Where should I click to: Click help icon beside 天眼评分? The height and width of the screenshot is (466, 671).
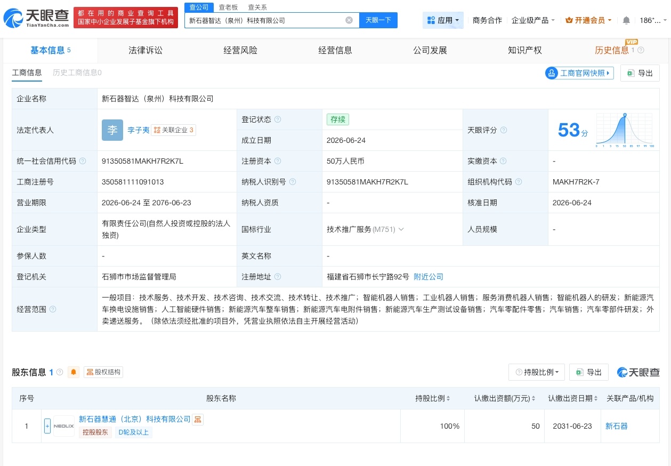pos(504,130)
